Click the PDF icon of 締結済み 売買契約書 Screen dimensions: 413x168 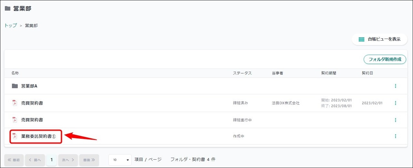pyautogui.click(x=15, y=103)
